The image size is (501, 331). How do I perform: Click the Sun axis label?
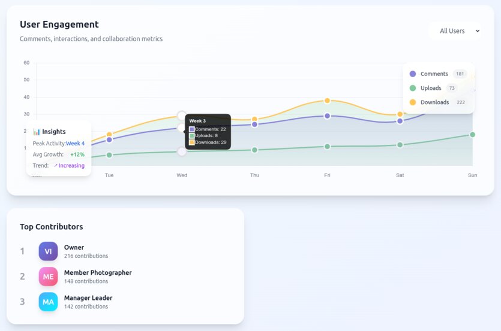point(473,175)
